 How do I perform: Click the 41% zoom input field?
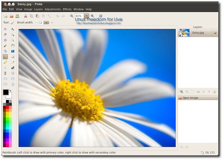tap(79, 16)
